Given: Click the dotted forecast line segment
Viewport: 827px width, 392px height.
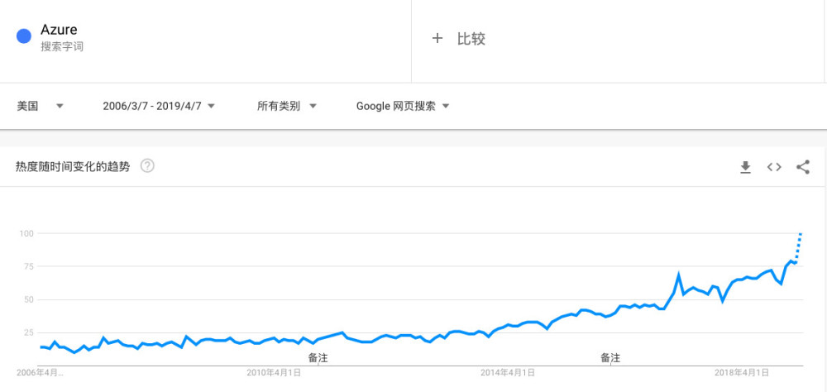Looking at the screenshot, I should point(798,246).
